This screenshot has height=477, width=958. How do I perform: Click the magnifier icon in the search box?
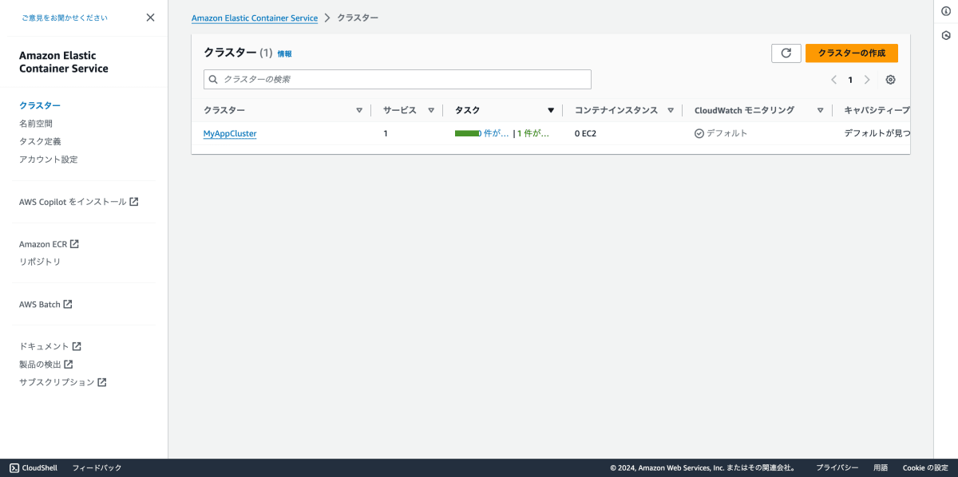[x=213, y=79]
